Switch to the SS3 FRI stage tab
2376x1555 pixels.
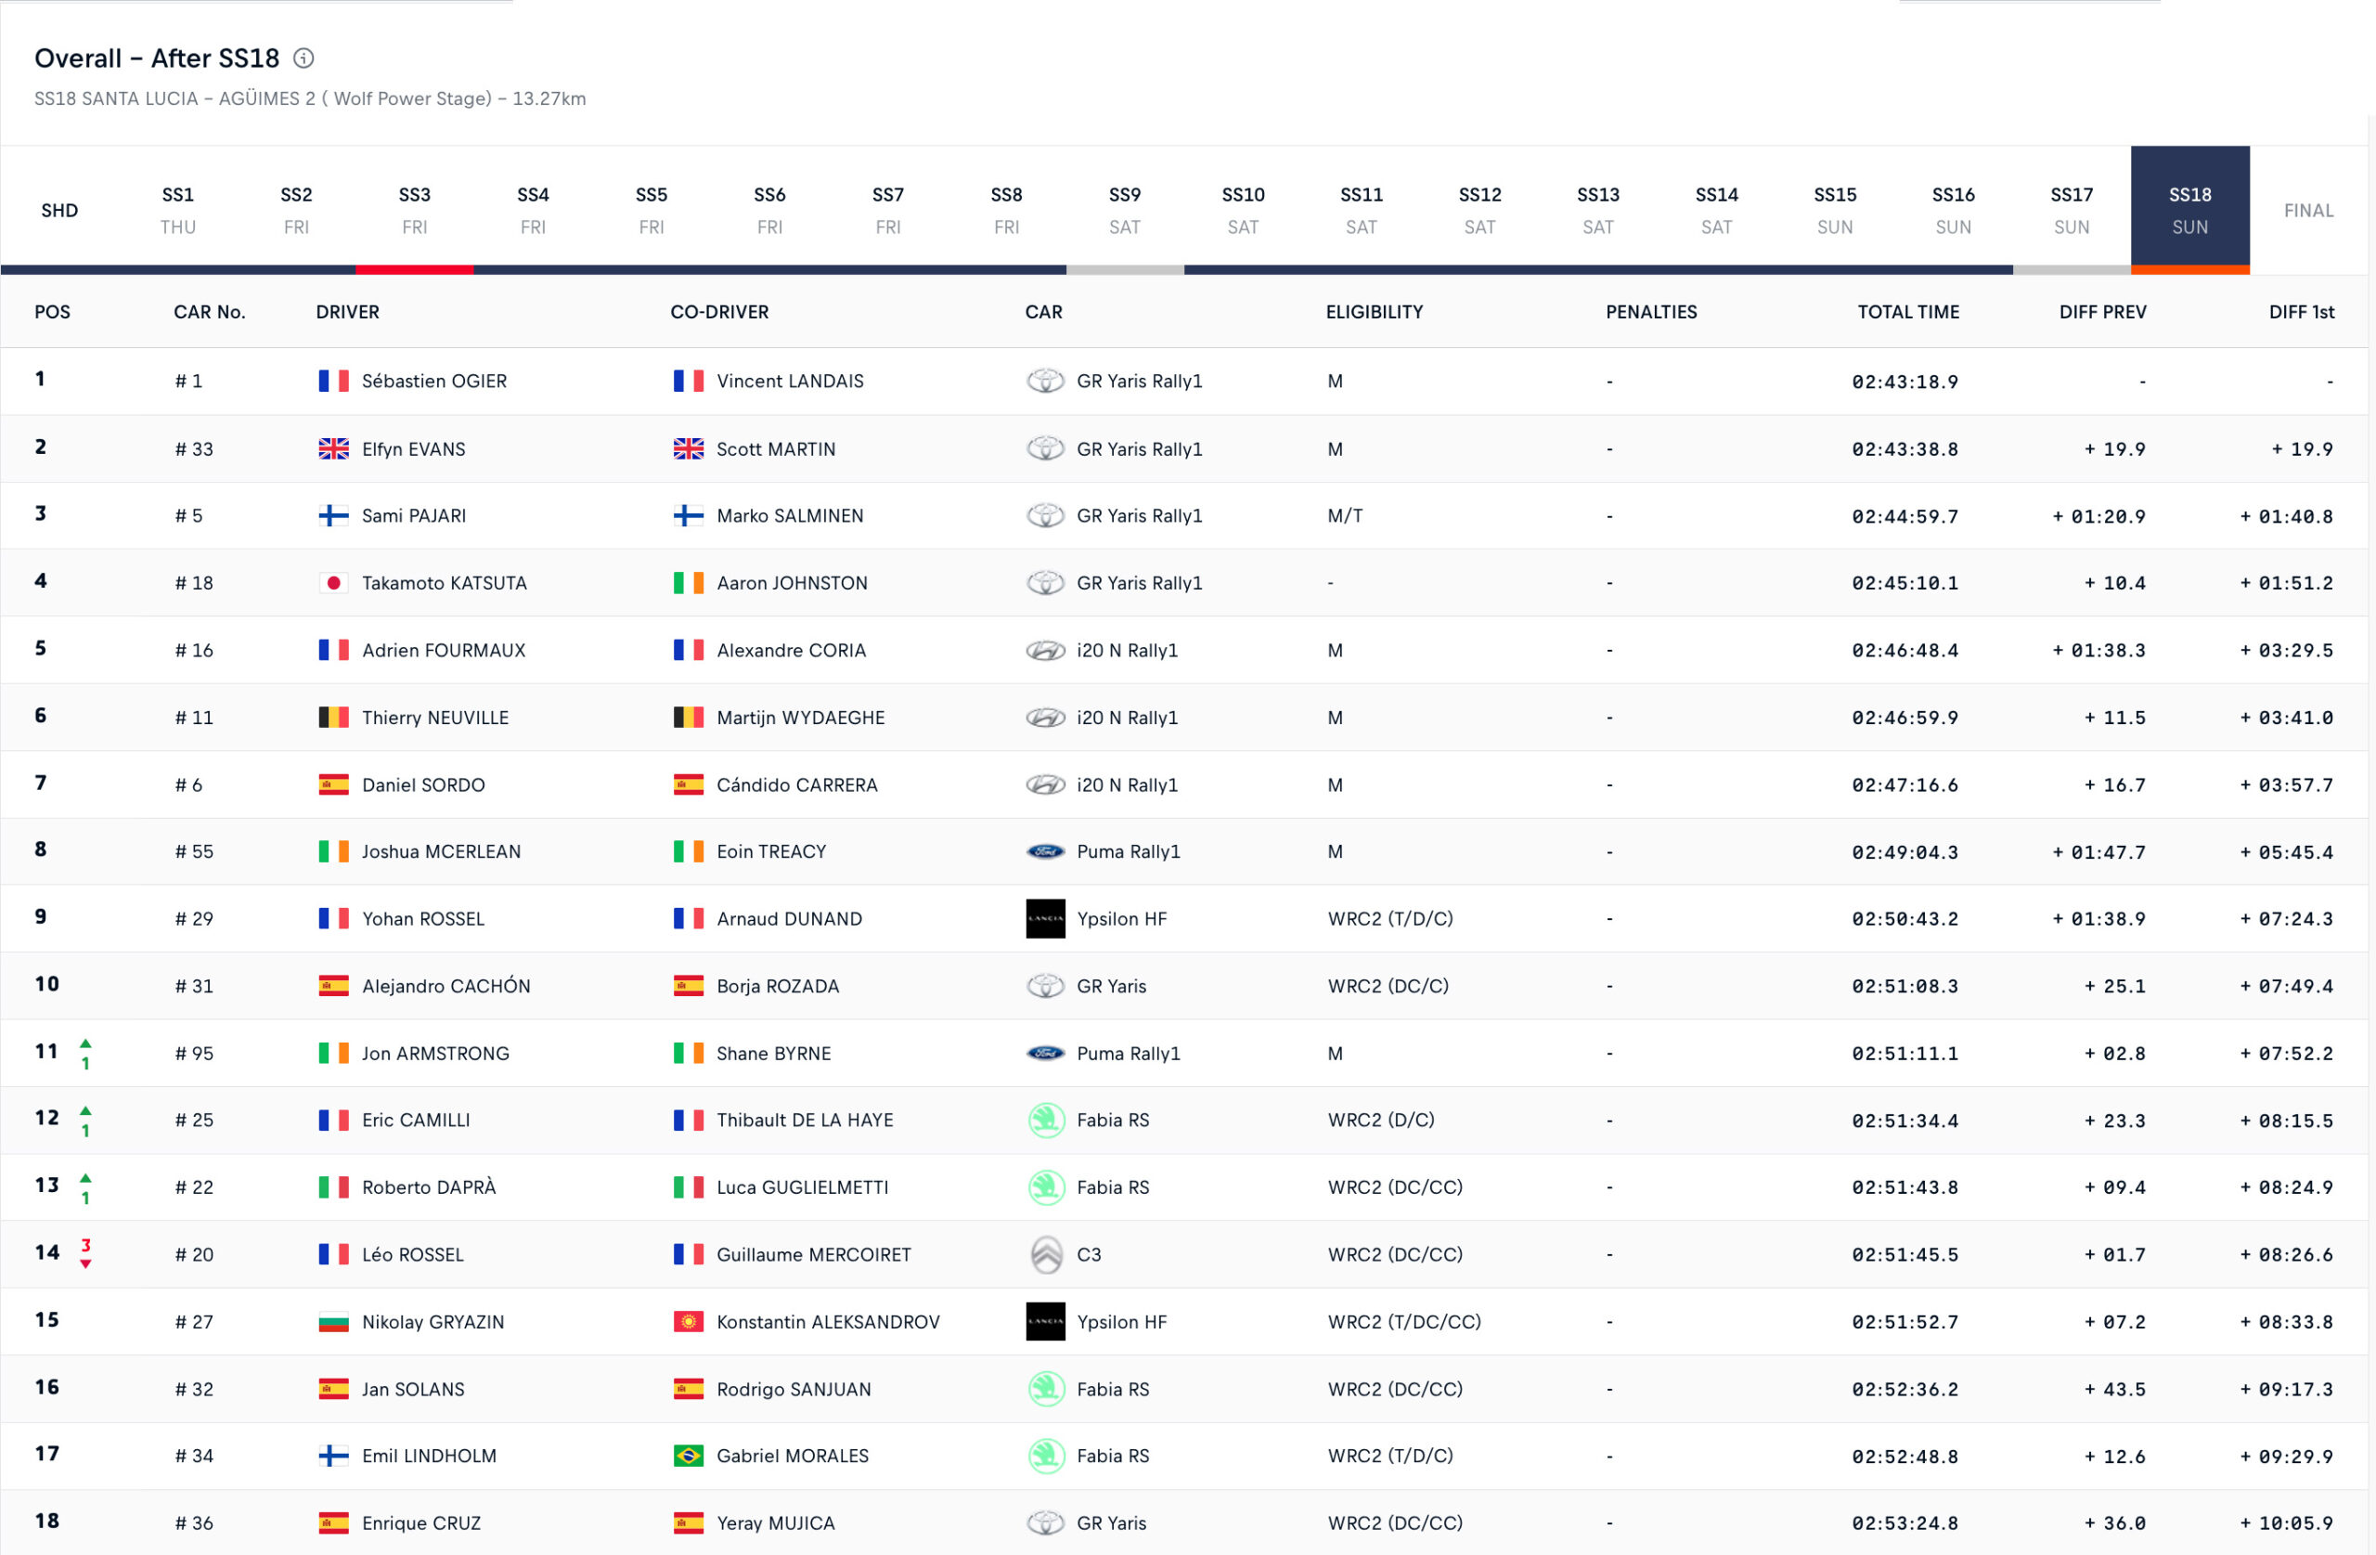[x=414, y=210]
